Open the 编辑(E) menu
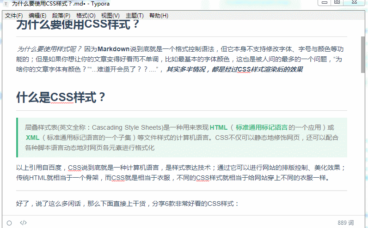368x228 pixels. 37,16
